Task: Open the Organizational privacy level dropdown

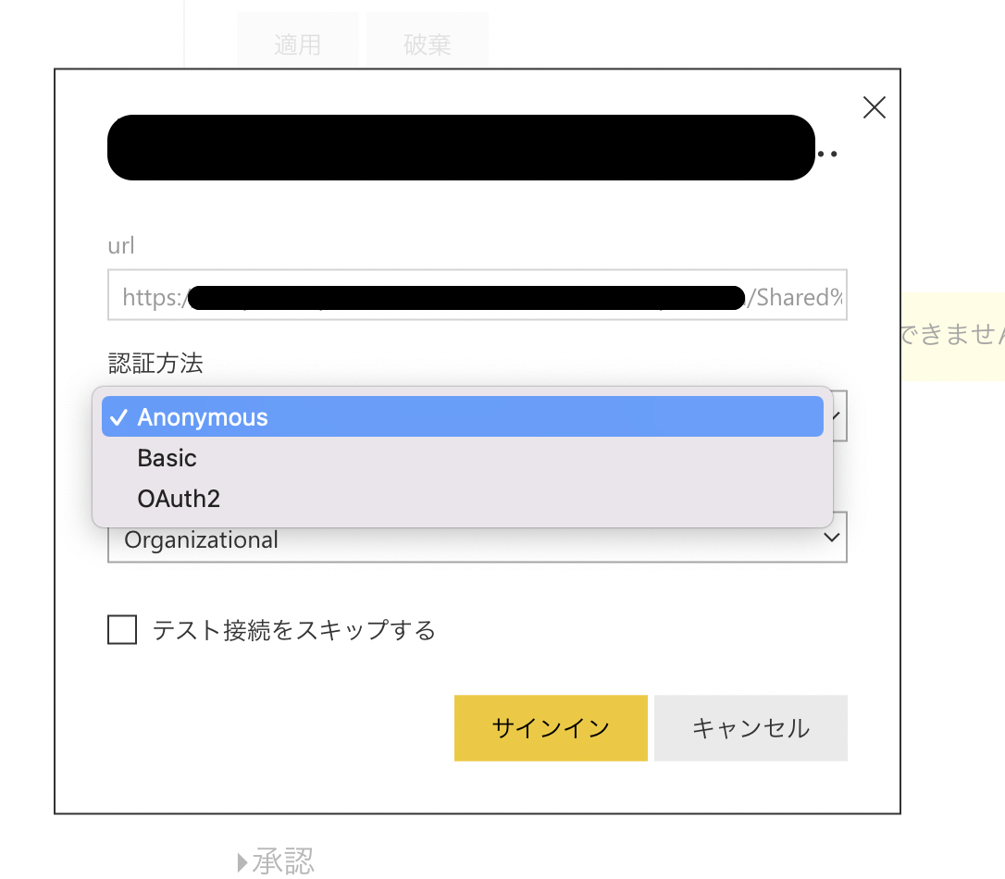Action: 477,539
